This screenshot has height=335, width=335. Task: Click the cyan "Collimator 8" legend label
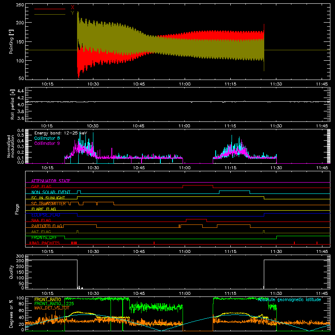pos(47,138)
